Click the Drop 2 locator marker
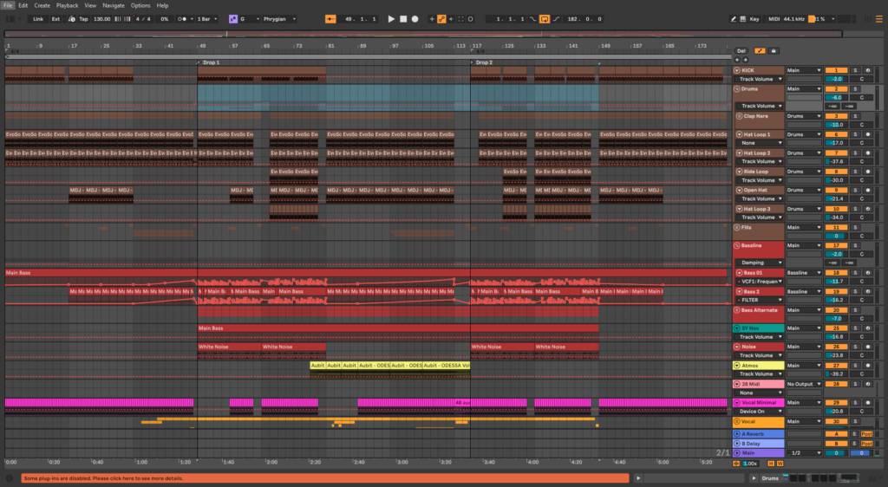This screenshot has height=487, width=888. click(x=482, y=62)
